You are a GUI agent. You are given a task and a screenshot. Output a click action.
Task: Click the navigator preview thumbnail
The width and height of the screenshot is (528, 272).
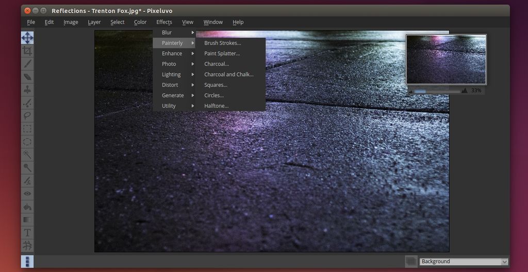click(446, 60)
